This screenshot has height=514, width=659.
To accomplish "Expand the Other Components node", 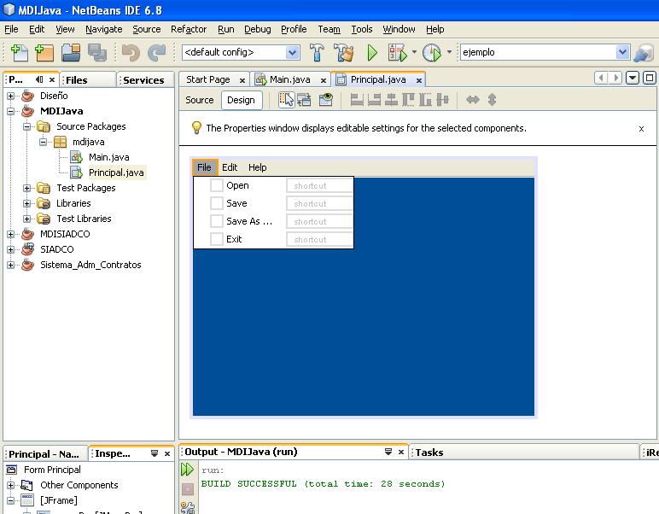I will [x=11, y=485].
